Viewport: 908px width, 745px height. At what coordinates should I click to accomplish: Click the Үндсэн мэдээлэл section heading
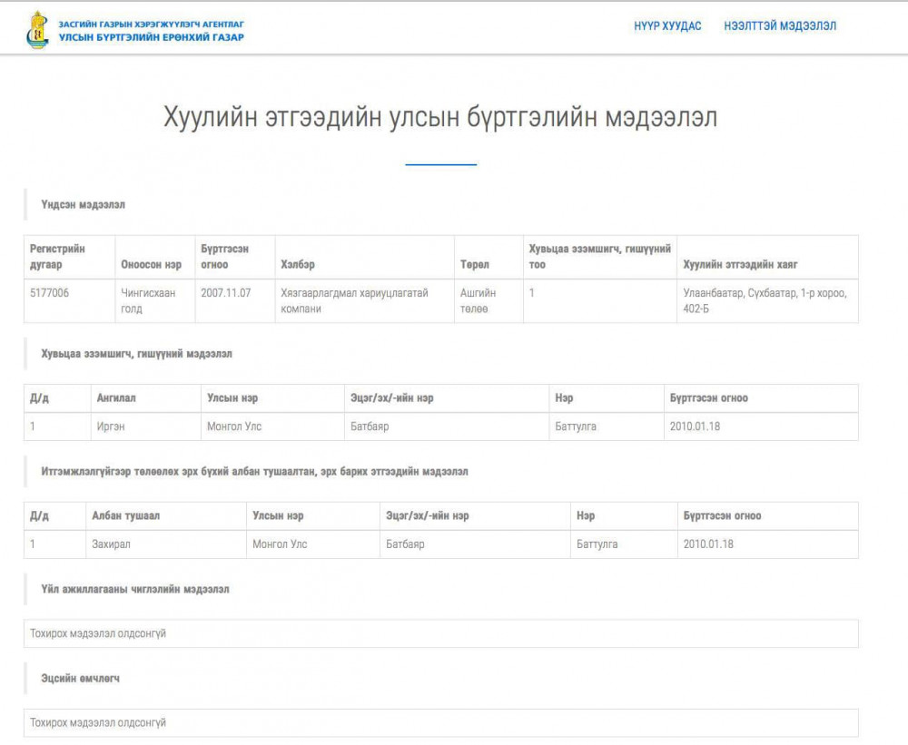(x=83, y=205)
